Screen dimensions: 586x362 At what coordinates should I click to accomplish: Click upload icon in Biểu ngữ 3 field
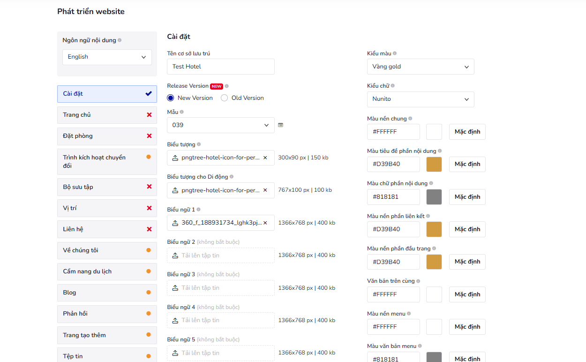point(175,288)
